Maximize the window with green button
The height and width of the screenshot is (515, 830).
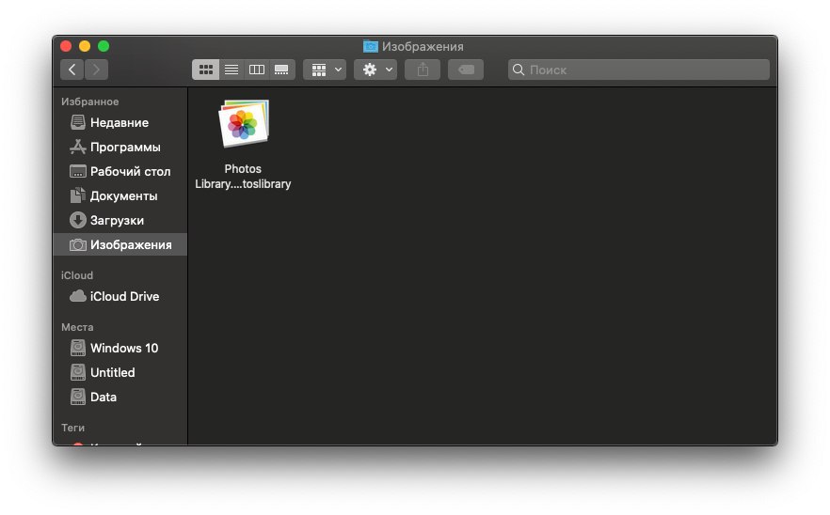(104, 46)
